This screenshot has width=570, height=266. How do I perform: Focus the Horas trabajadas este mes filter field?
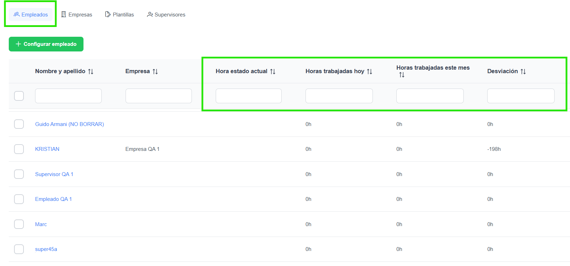point(430,96)
